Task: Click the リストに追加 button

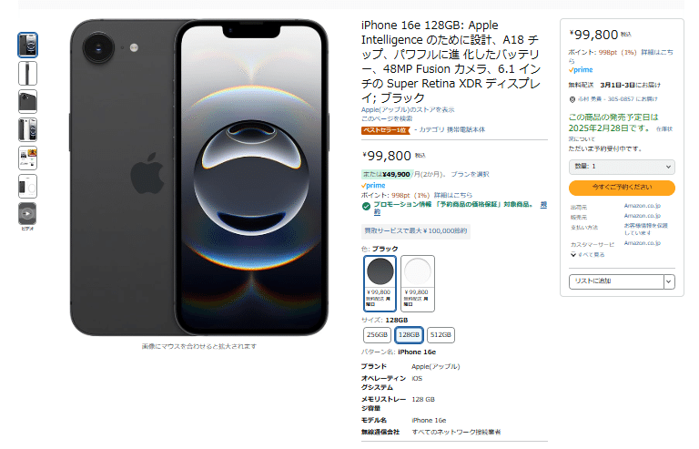Action: [x=616, y=281]
